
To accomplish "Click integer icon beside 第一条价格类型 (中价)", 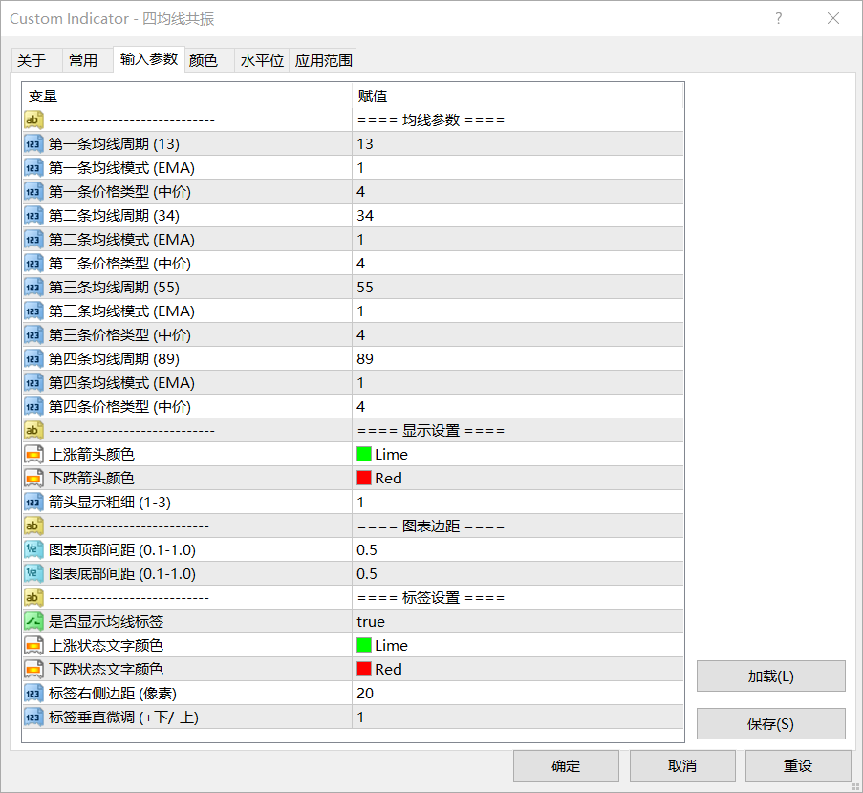I will [33, 191].
